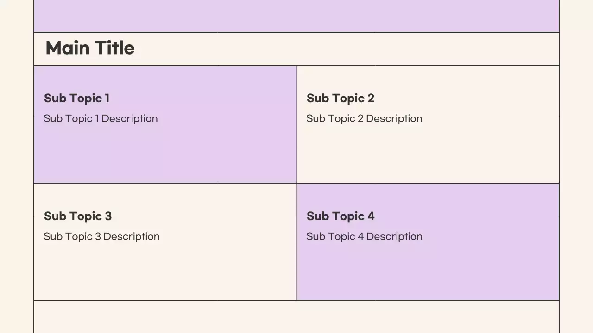Click the Sub Topic 3 Description text
The image size is (593, 333).
point(101,236)
